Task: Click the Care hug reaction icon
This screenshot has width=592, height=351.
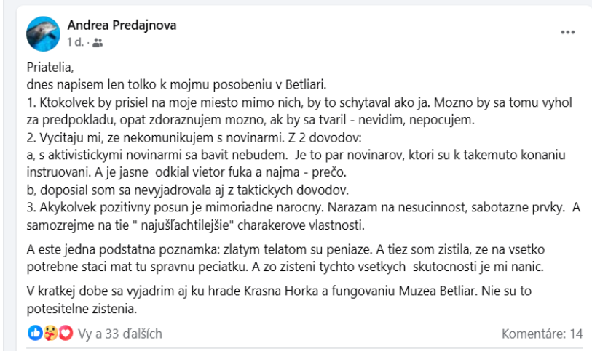Action: coord(50,333)
